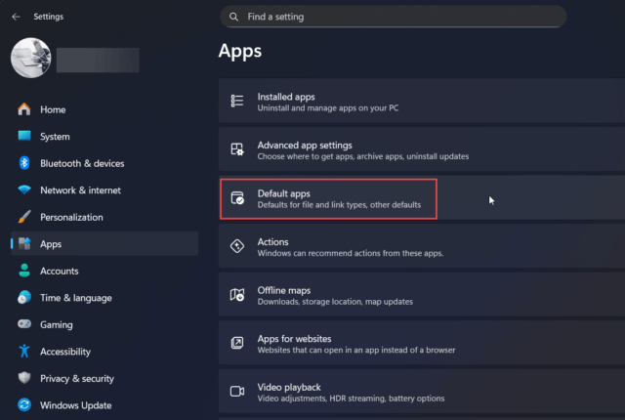Click the Network wifi icon

click(x=24, y=189)
